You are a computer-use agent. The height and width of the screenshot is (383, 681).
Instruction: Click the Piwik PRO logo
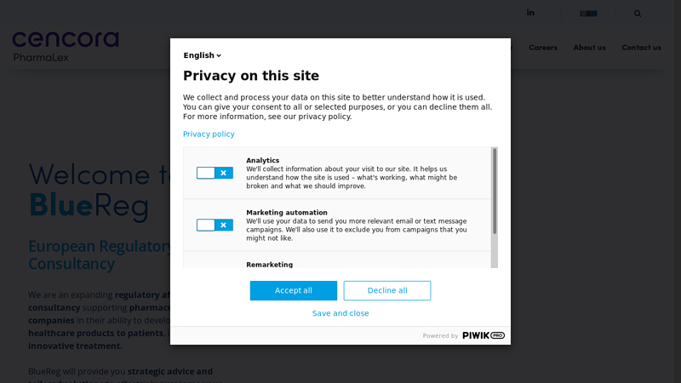484,335
